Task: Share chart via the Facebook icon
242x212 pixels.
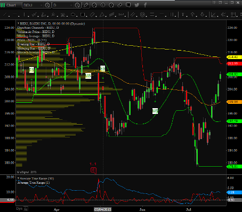Action: coord(145,5)
